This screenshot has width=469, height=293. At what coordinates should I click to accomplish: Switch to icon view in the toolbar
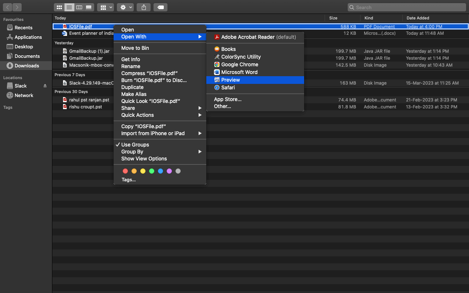pyautogui.click(x=59, y=7)
